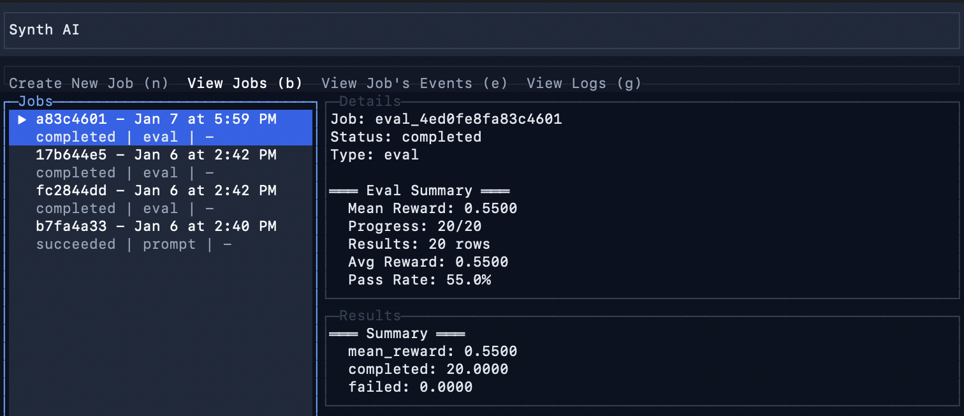The height and width of the screenshot is (416, 964).
Task: Click the Synth AI title text
Action: [x=44, y=30]
